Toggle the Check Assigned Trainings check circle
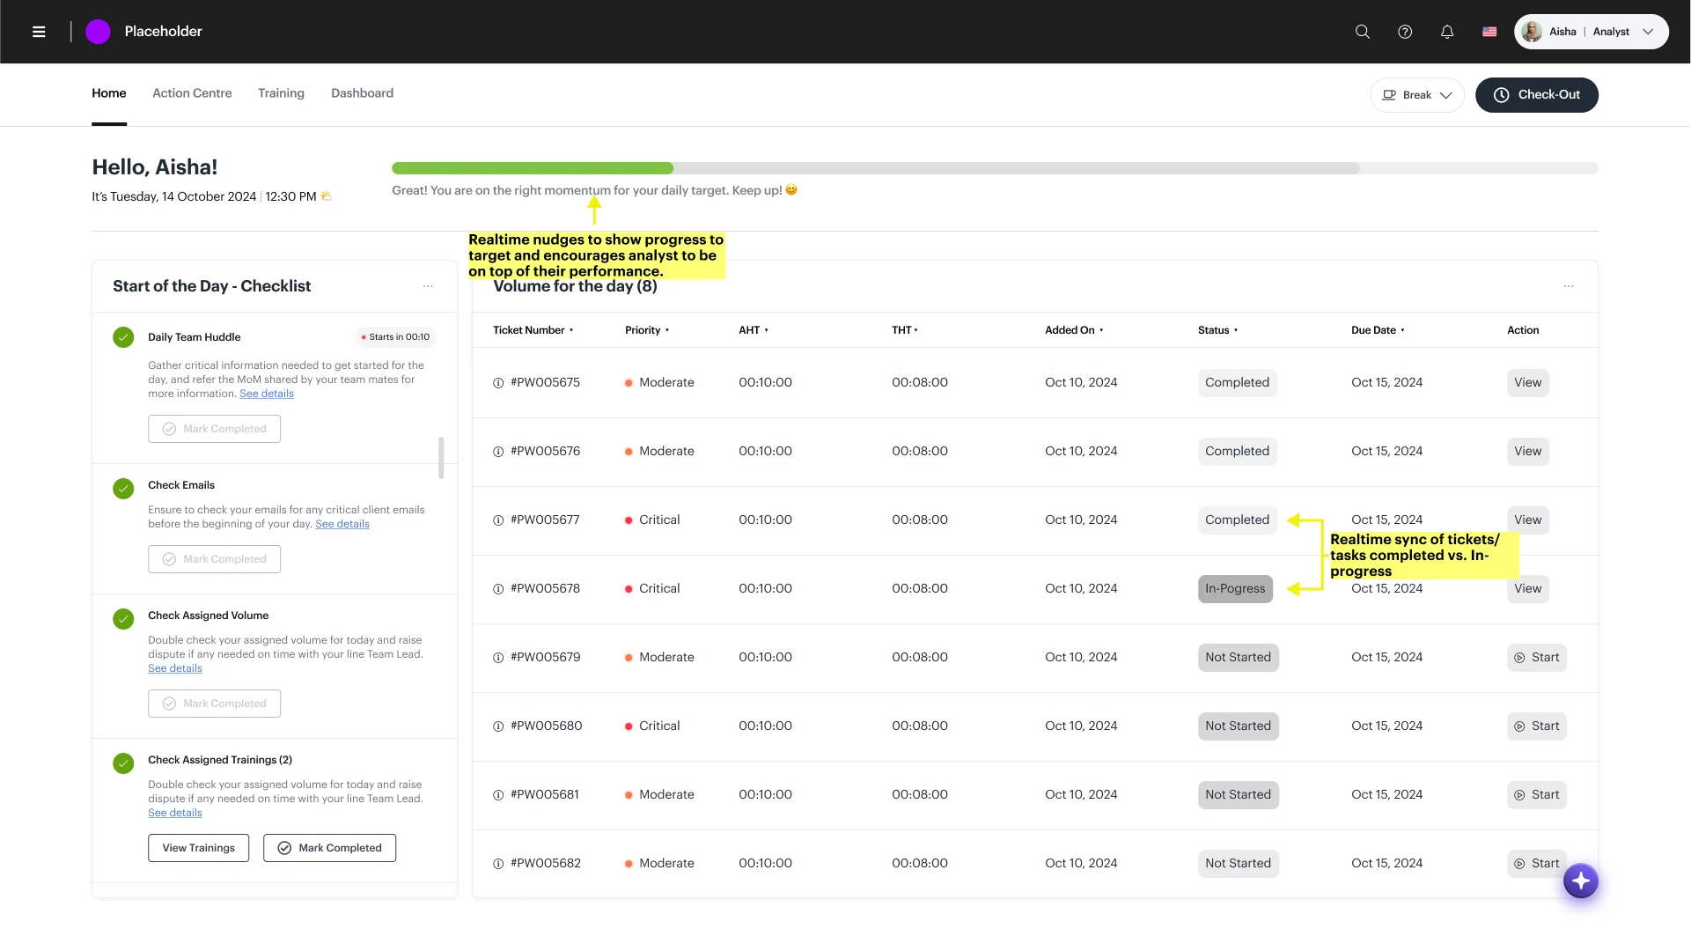The width and height of the screenshot is (1691, 951). point(123,763)
